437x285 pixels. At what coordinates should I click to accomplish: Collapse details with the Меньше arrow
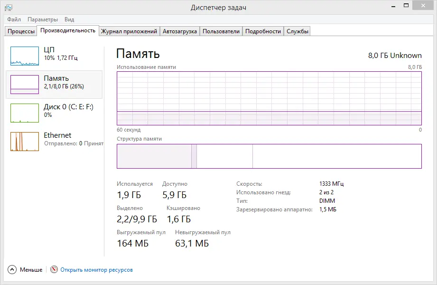tap(12, 270)
